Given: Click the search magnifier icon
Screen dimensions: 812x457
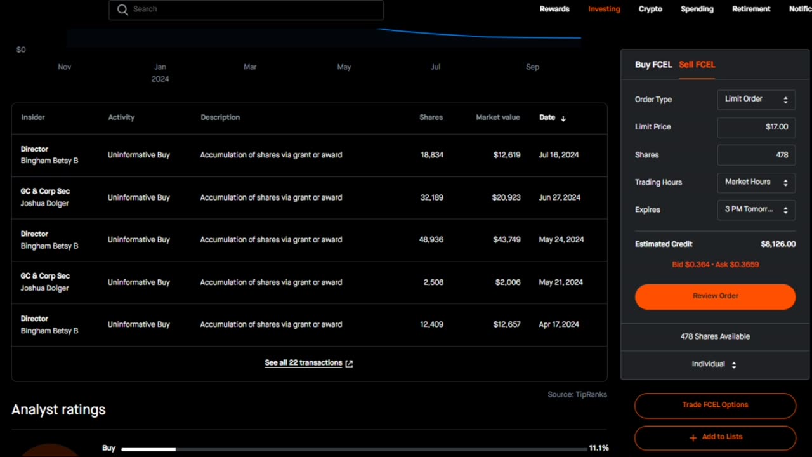Looking at the screenshot, I should point(122,10).
